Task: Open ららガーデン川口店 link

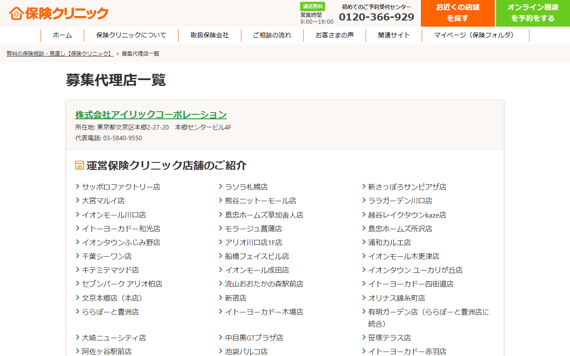Action: pos(400,201)
